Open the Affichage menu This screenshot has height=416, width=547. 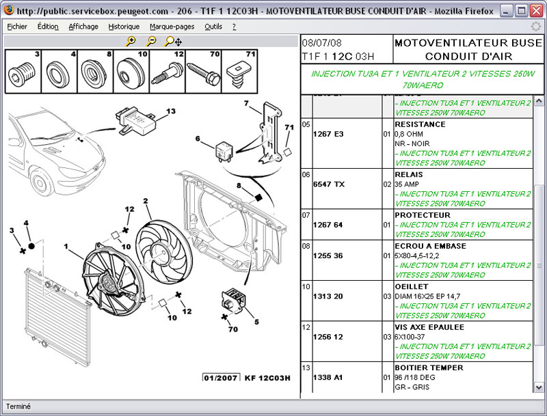[83, 27]
